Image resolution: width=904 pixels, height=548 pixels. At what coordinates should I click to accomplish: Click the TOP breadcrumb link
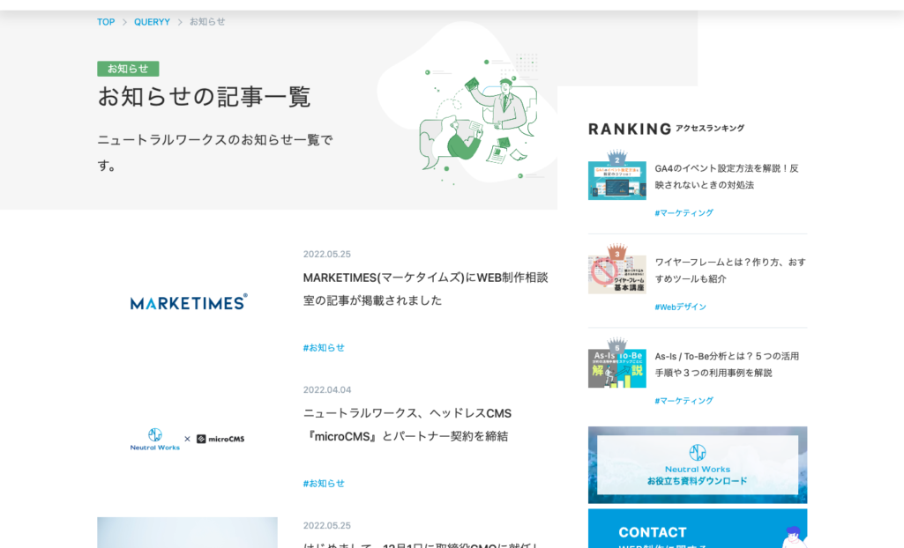coord(105,21)
